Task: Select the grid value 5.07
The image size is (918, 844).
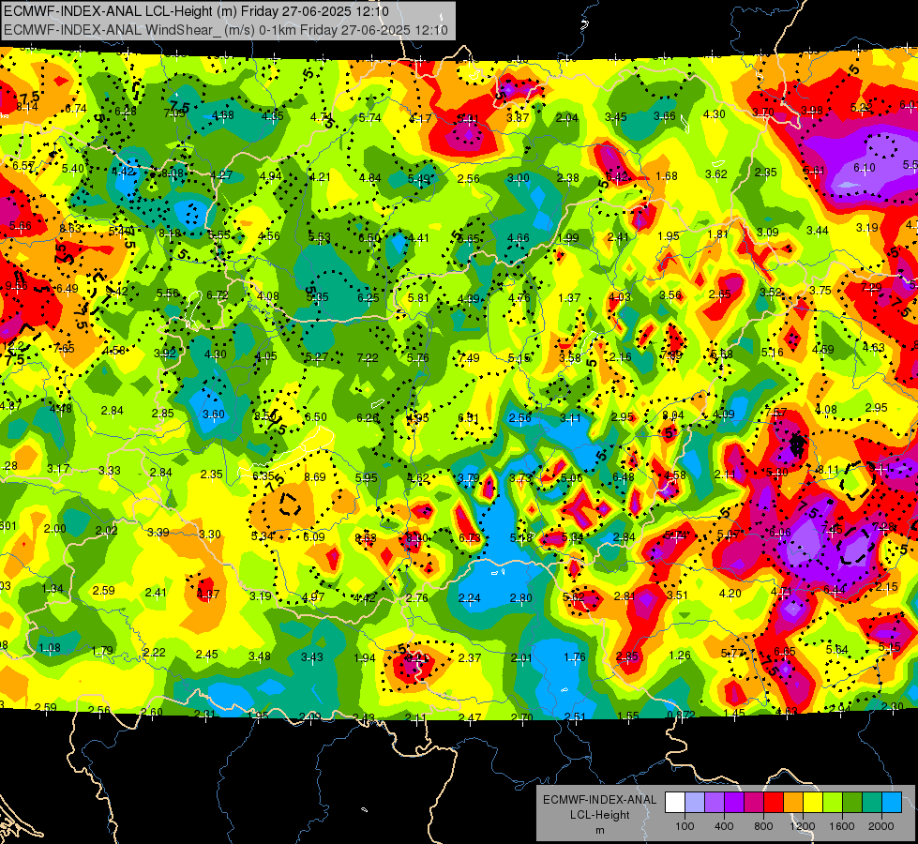Action: click(729, 534)
